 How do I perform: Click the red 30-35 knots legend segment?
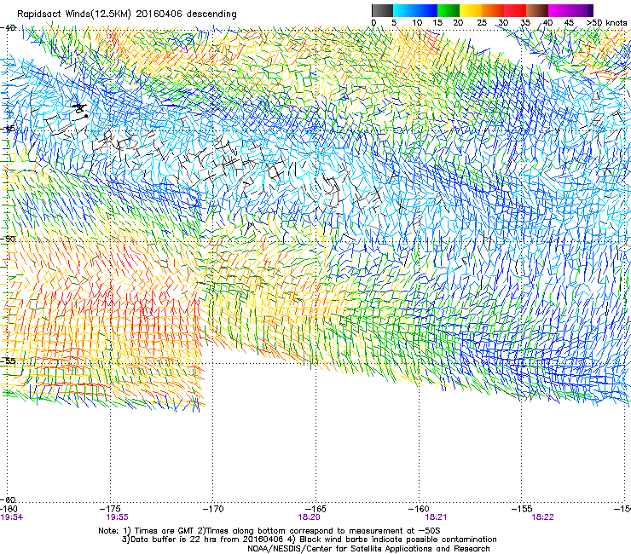pos(515,10)
